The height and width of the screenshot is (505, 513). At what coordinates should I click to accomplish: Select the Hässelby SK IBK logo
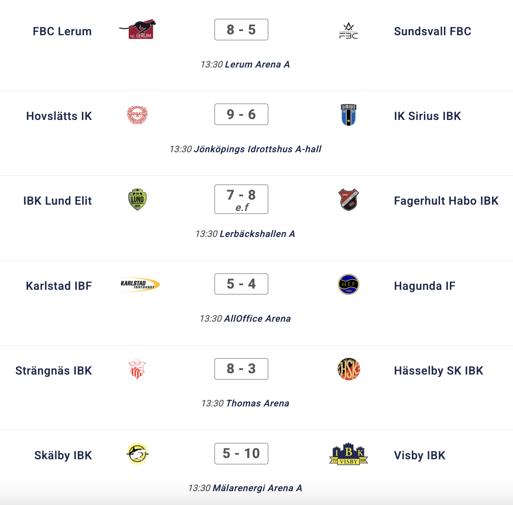click(348, 369)
